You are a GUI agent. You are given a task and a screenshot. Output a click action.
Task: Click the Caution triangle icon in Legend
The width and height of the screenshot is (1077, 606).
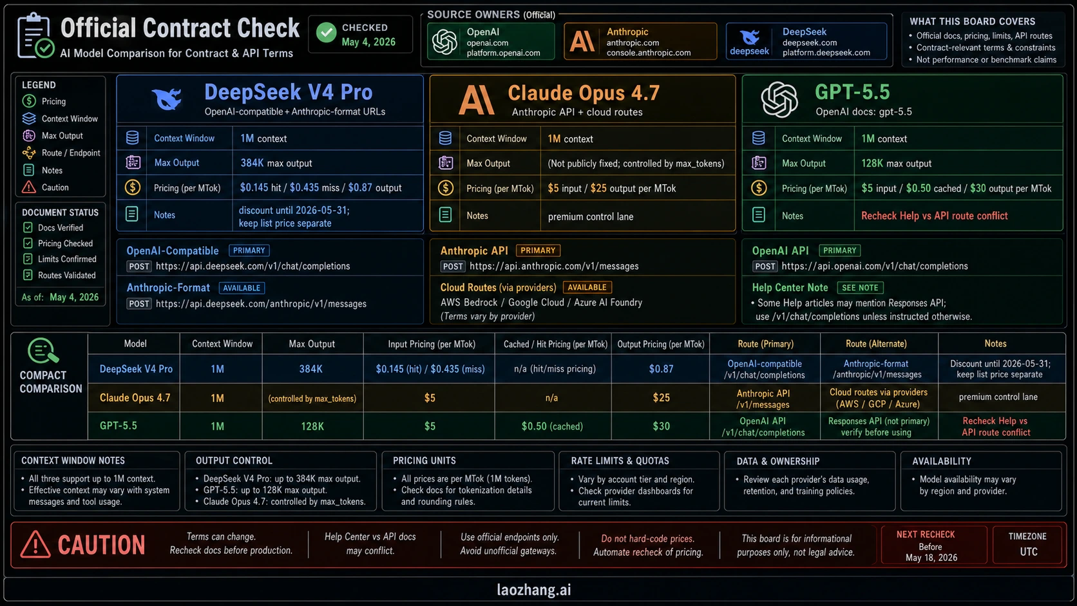coord(29,187)
